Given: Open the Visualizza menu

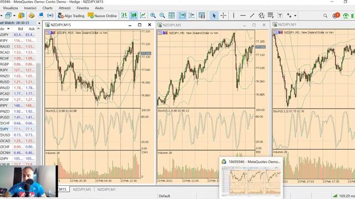Looking at the screenshot, I should pyautogui.click(x=10, y=8).
